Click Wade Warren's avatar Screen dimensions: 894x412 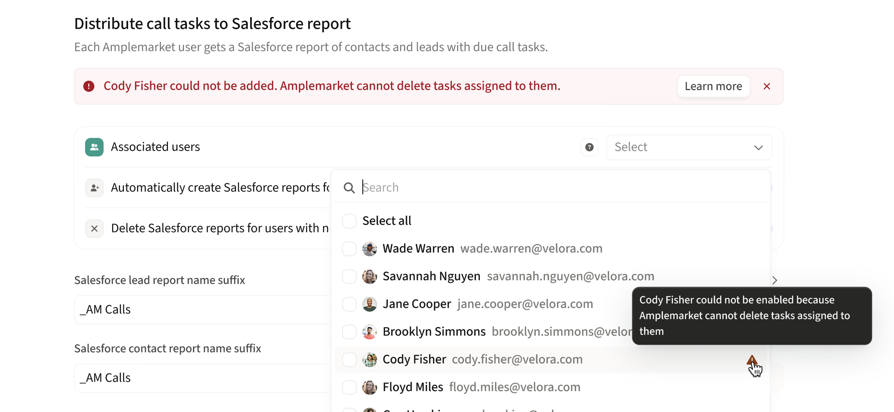click(x=369, y=249)
